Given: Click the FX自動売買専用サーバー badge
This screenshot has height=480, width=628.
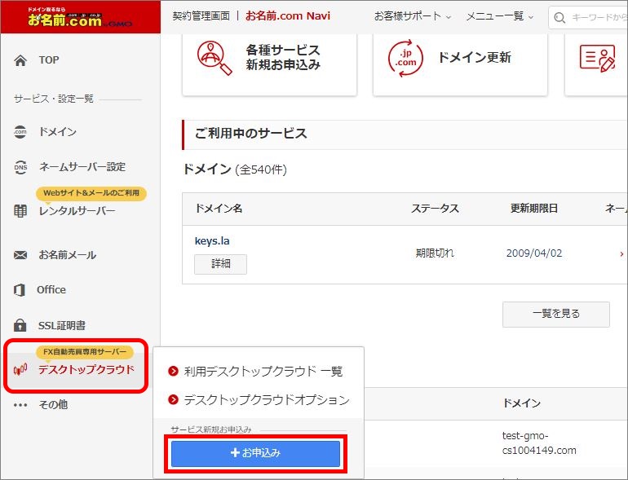Looking at the screenshot, I should (85, 352).
